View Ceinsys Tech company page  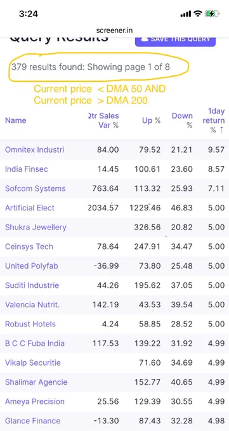point(29,247)
